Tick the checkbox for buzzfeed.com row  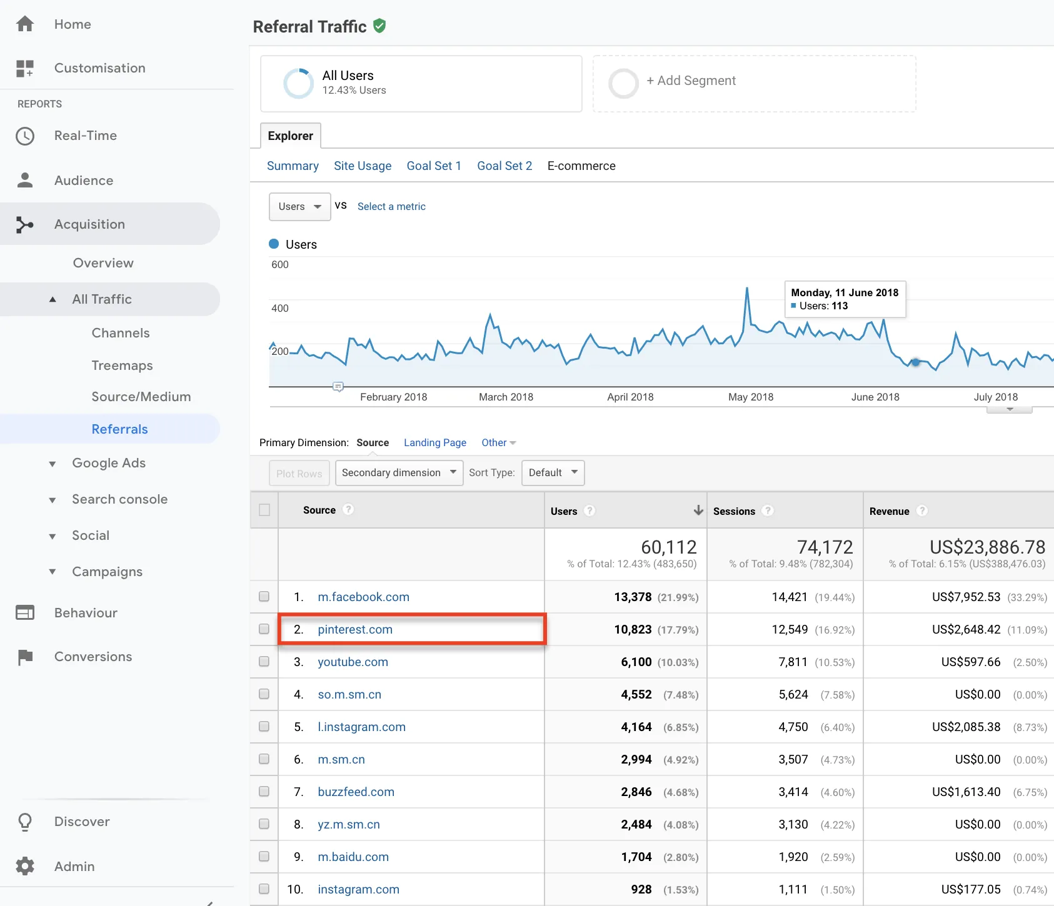[x=264, y=791]
